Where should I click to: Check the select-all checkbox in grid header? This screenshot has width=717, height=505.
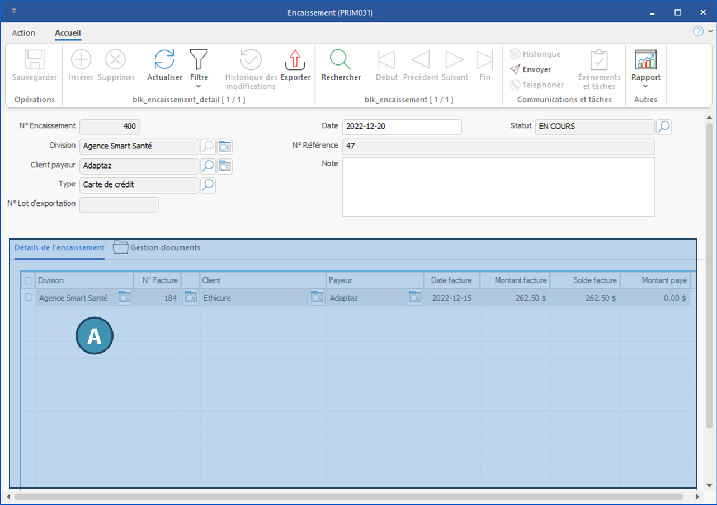29,280
